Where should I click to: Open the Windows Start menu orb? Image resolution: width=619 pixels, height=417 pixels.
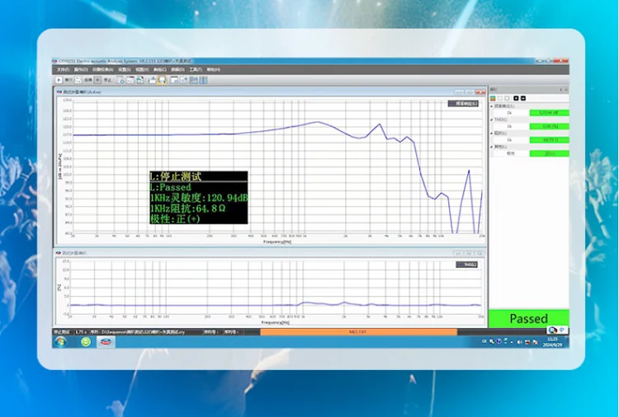[x=62, y=342]
